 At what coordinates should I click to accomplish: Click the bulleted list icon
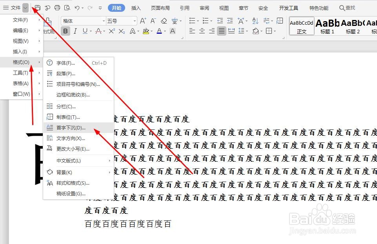[x=192, y=21]
